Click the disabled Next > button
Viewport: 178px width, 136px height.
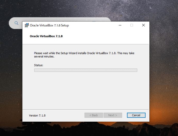tap(113, 115)
